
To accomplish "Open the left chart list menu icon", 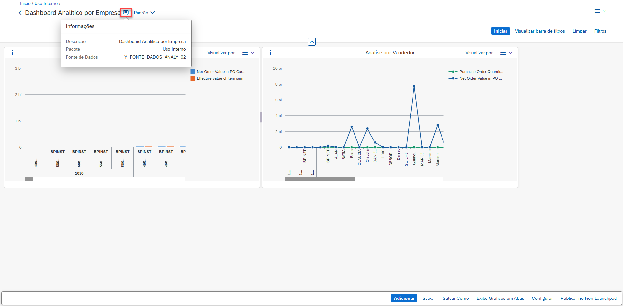I will 245,53.
